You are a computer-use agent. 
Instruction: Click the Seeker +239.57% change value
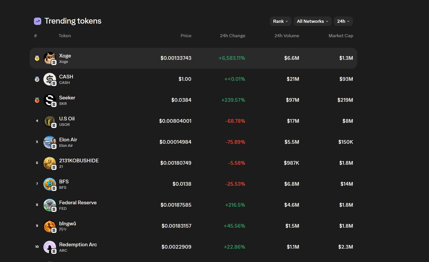pos(233,100)
